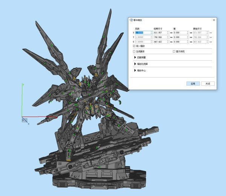Toggle the 统一缩放 uniform scaling checkbox

tap(134, 46)
